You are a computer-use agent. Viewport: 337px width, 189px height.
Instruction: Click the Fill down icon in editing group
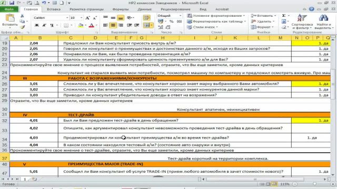(x=284, y=22)
